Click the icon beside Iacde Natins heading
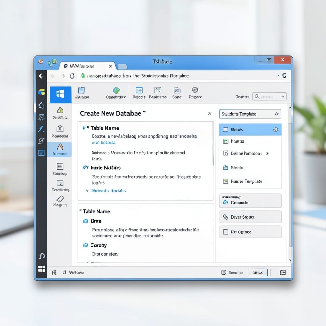 (85, 167)
